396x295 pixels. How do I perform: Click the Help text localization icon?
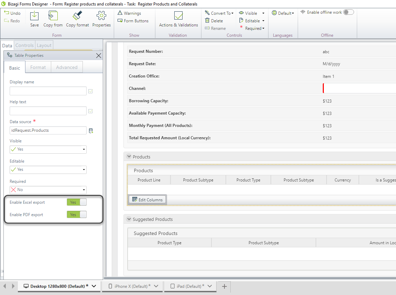90,111
